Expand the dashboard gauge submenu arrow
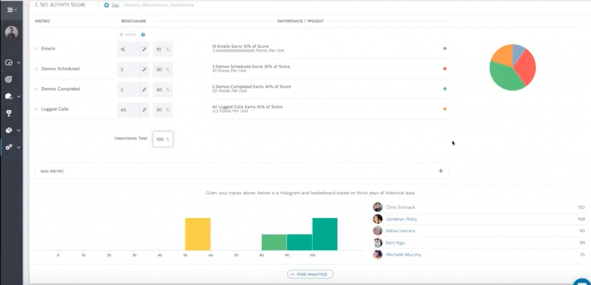This screenshot has height=285, width=591. (x=18, y=63)
